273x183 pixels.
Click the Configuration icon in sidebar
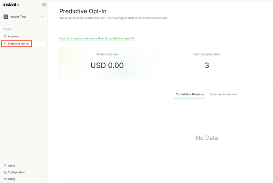click(5, 172)
